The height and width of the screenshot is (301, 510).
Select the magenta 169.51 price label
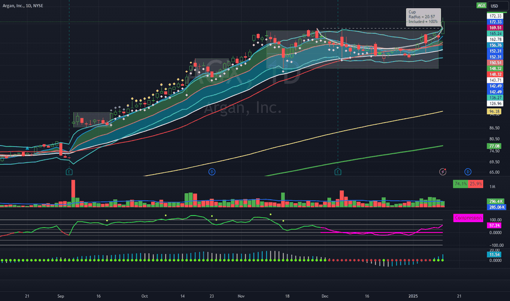click(495, 28)
